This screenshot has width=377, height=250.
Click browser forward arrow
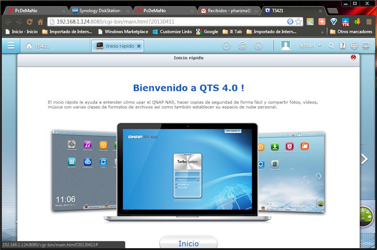click(19, 22)
